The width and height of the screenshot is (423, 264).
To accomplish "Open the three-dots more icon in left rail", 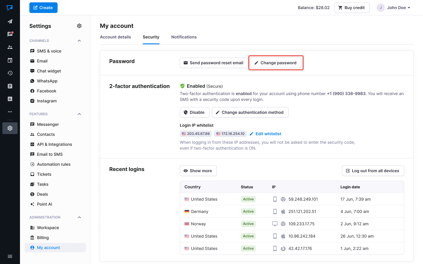I will [x=10, y=112].
